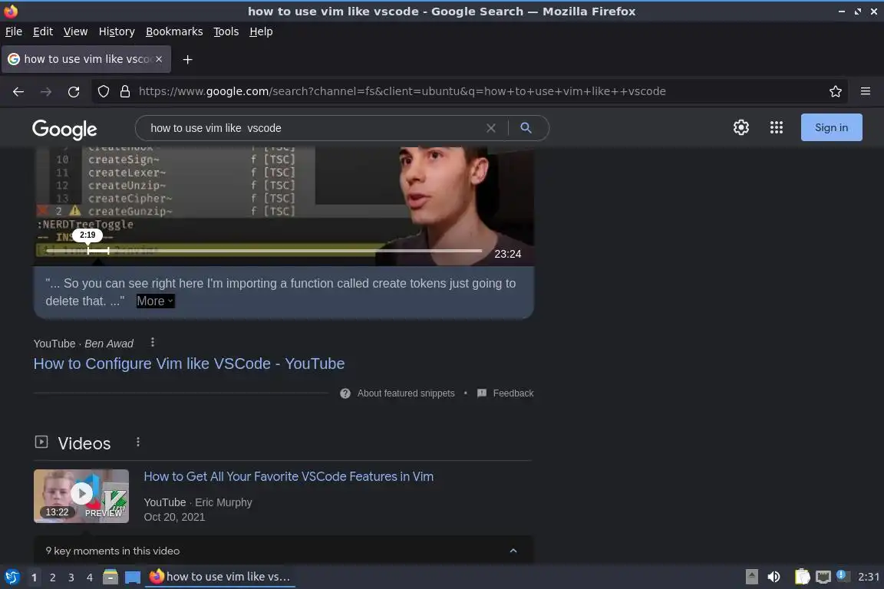Click the Google logo
884x589 pixels.
pyautogui.click(x=64, y=129)
